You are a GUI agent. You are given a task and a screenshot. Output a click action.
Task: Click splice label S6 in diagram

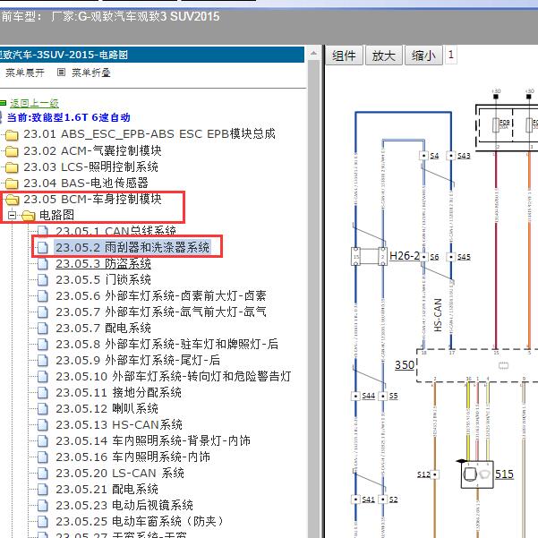click(434, 257)
